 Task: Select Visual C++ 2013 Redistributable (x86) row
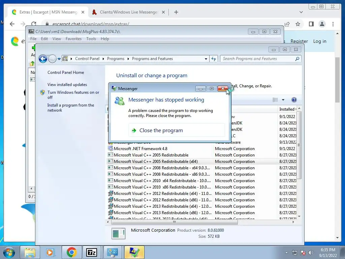[x=202, y=212]
